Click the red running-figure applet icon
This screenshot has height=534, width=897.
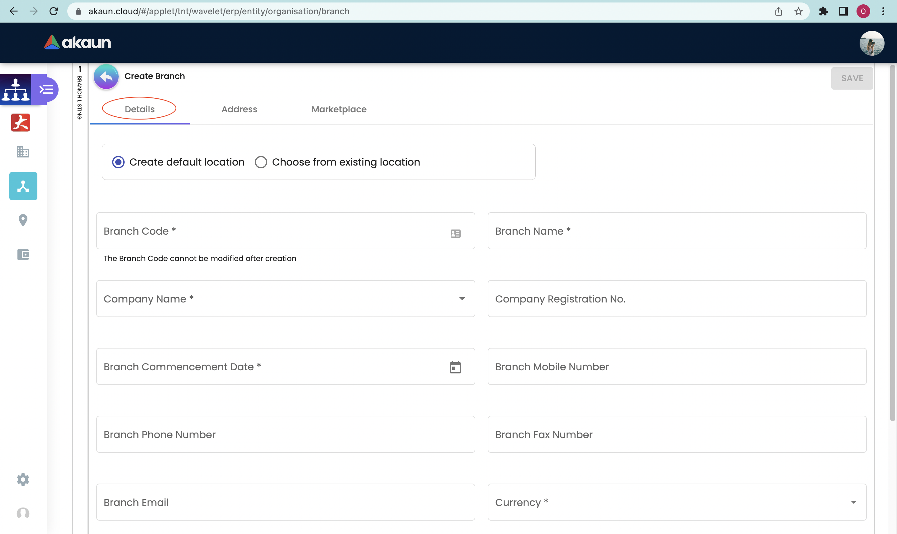pos(21,123)
